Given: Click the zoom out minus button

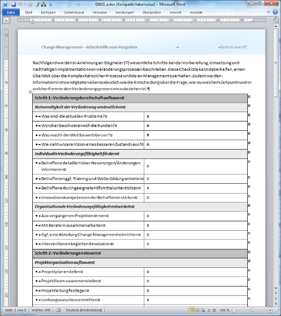Looking at the screenshot, I should (234, 310).
